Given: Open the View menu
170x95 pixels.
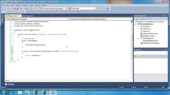Looking at the screenshot, I should click(12, 5).
